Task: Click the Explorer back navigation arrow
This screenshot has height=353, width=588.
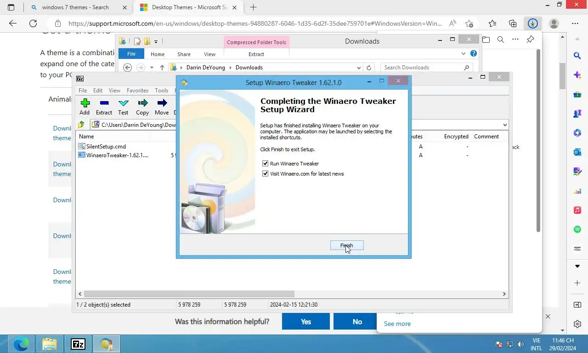Action: pyautogui.click(x=128, y=68)
